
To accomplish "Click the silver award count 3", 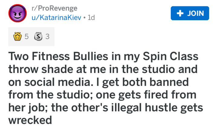I will click(x=47, y=37).
